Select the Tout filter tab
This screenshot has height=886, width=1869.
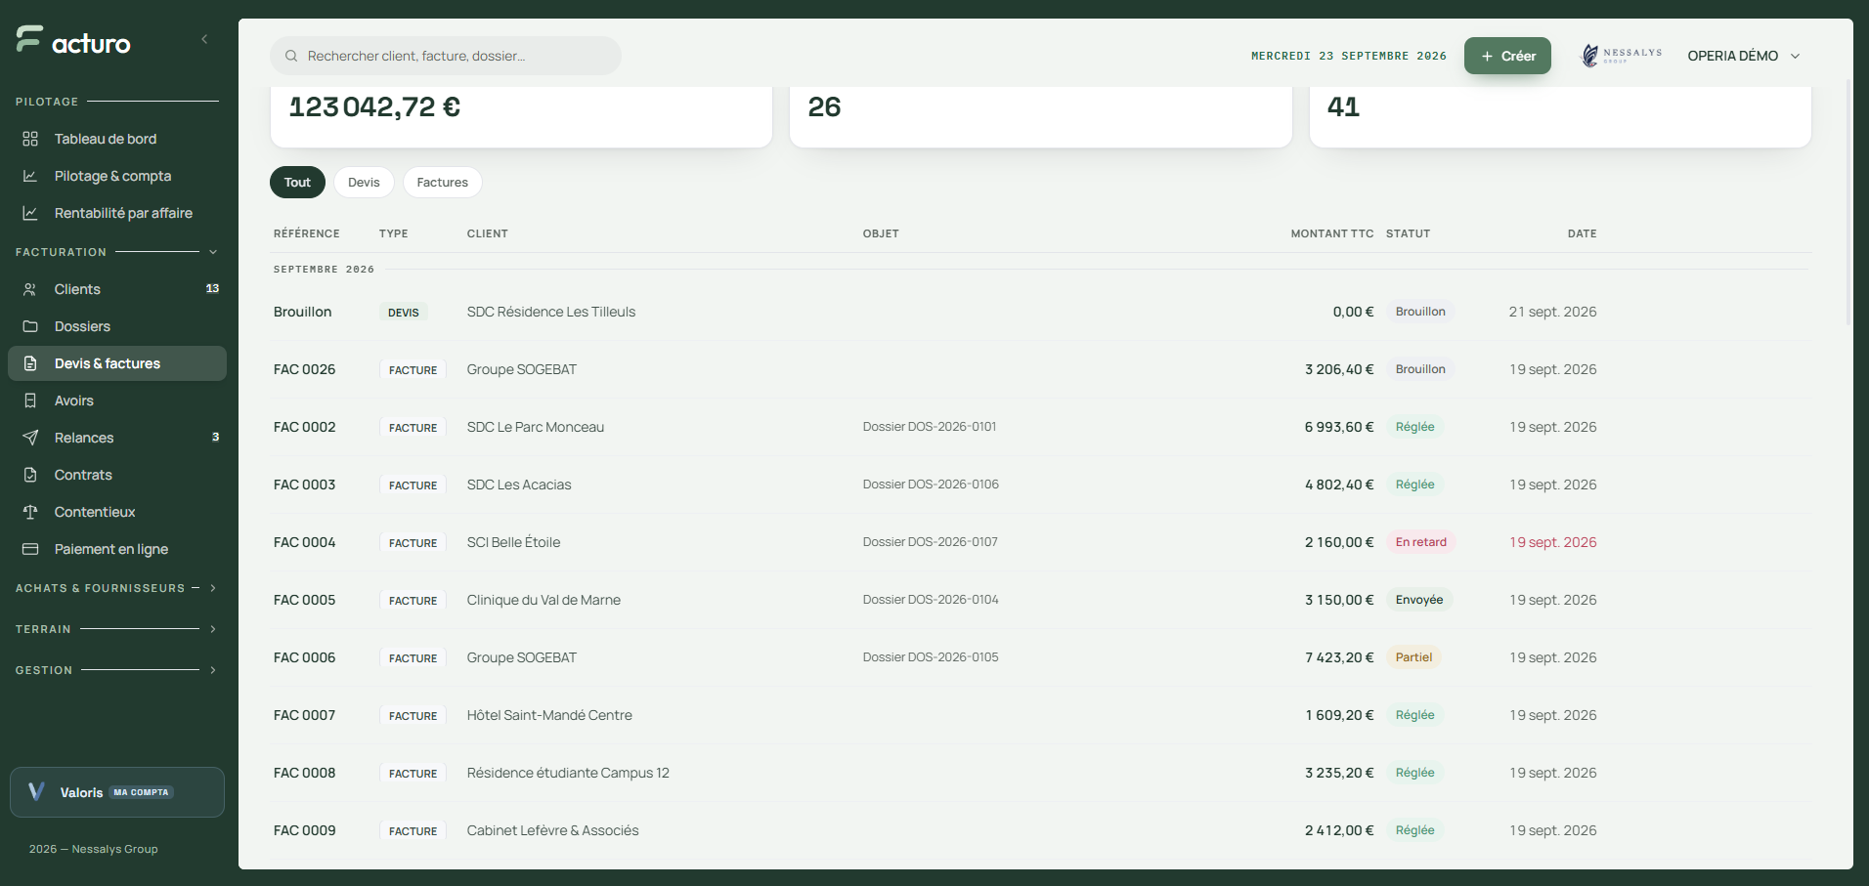tap(297, 183)
